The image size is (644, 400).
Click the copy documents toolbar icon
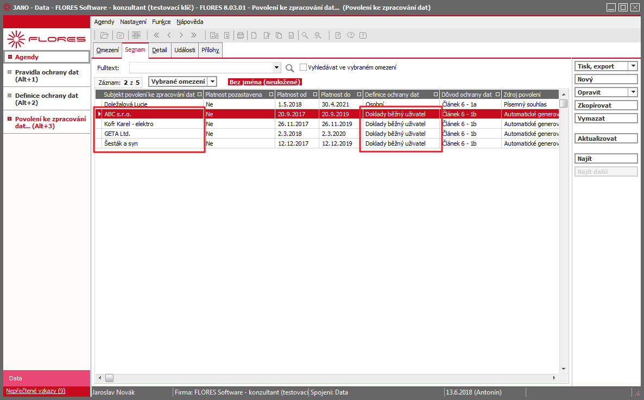click(x=279, y=35)
